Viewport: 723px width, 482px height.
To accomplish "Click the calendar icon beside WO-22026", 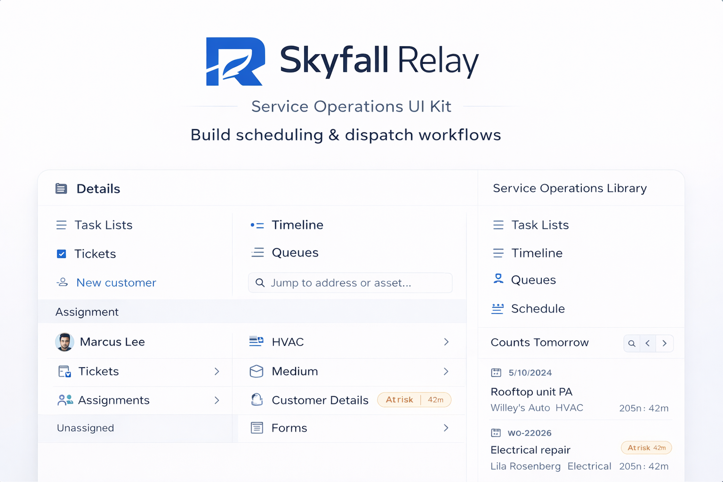I will (x=497, y=433).
